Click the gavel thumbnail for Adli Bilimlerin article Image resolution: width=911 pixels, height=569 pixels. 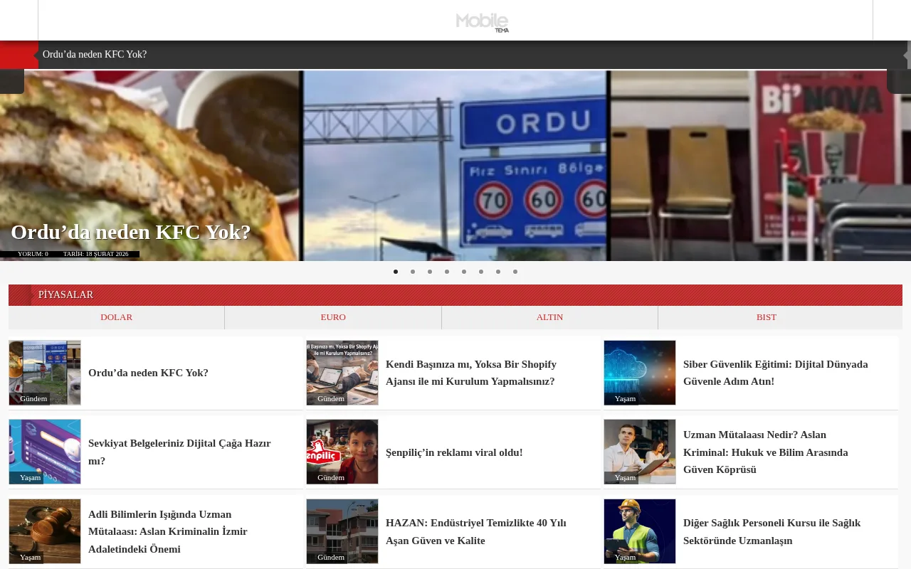click(x=45, y=531)
